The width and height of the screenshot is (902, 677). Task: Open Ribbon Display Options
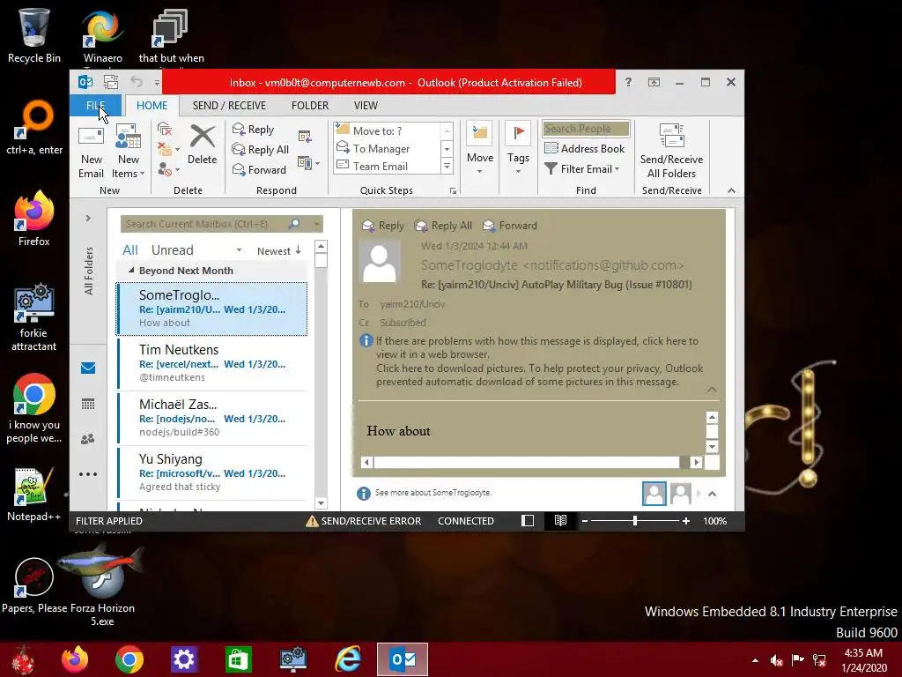(654, 82)
